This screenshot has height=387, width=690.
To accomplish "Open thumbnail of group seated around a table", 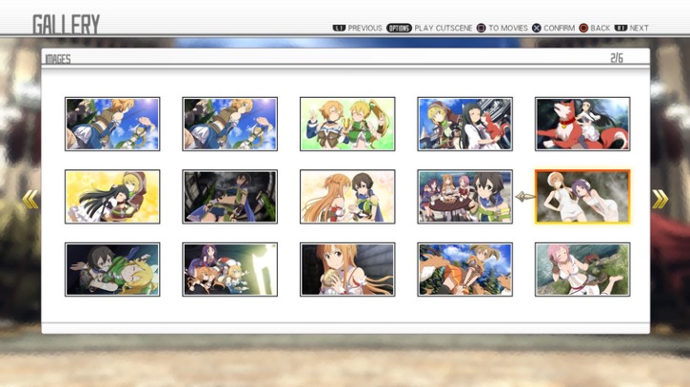I will 464,197.
